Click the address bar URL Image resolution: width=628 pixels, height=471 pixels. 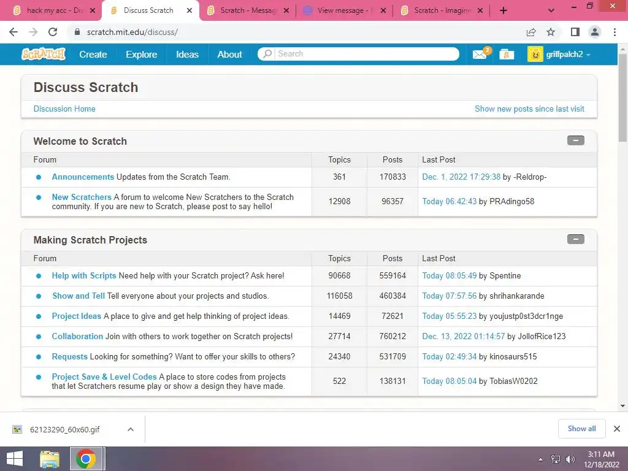tap(132, 32)
